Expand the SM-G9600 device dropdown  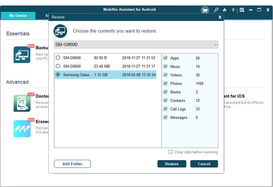pyautogui.click(x=136, y=45)
